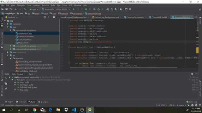Viewport: 202px width, 113px height.
Task: Click the UTF-8 encoding status entry
Action: point(172,105)
